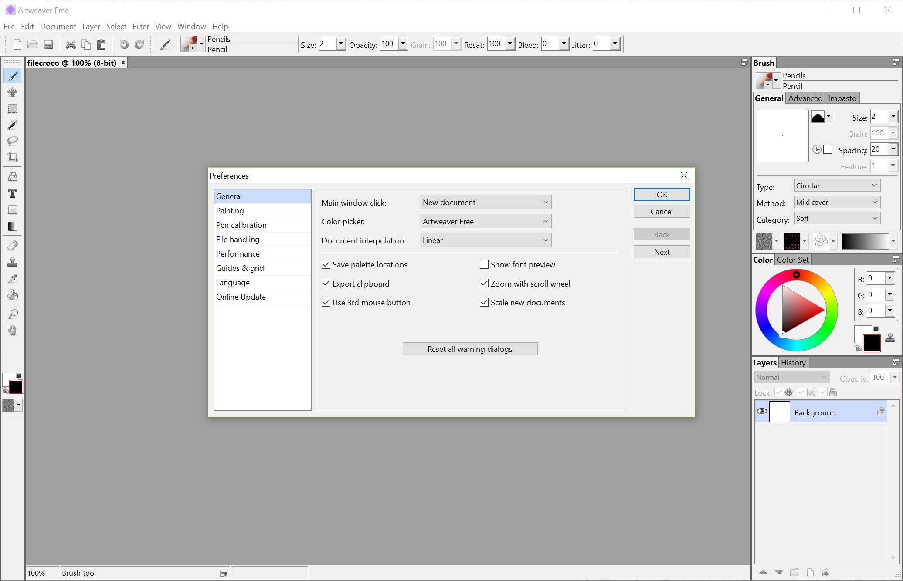
Task: Select the Lasso selection tool
Action: coord(13,141)
